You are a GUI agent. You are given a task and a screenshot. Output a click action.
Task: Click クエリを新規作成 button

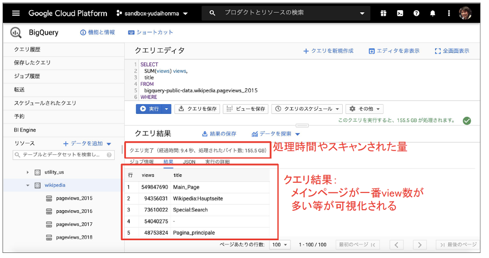click(x=329, y=51)
